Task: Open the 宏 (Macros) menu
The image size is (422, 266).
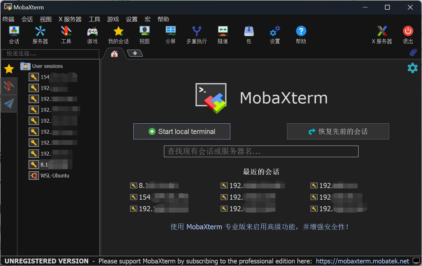Action: [148, 19]
